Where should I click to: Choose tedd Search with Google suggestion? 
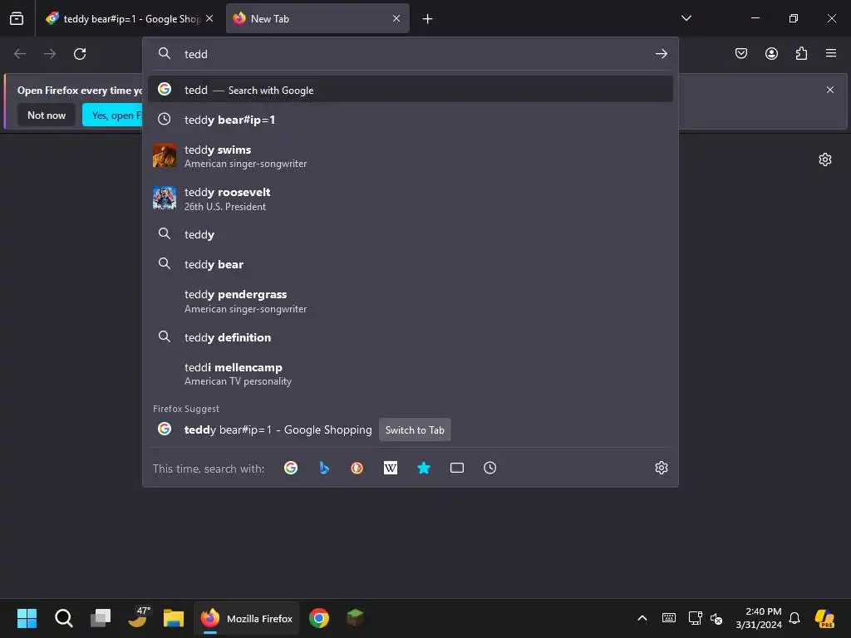click(x=411, y=90)
